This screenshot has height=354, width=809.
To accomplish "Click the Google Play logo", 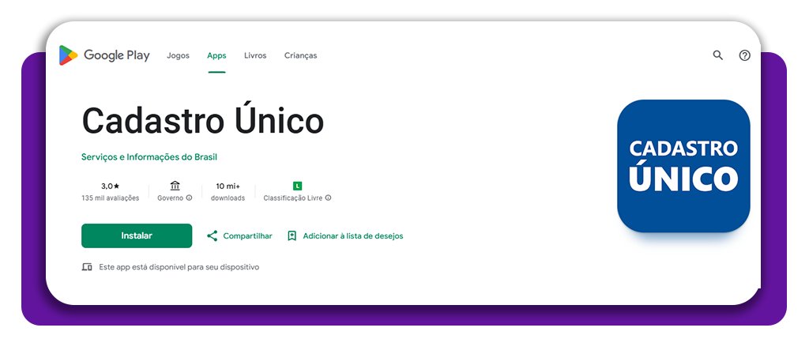I will pos(104,55).
